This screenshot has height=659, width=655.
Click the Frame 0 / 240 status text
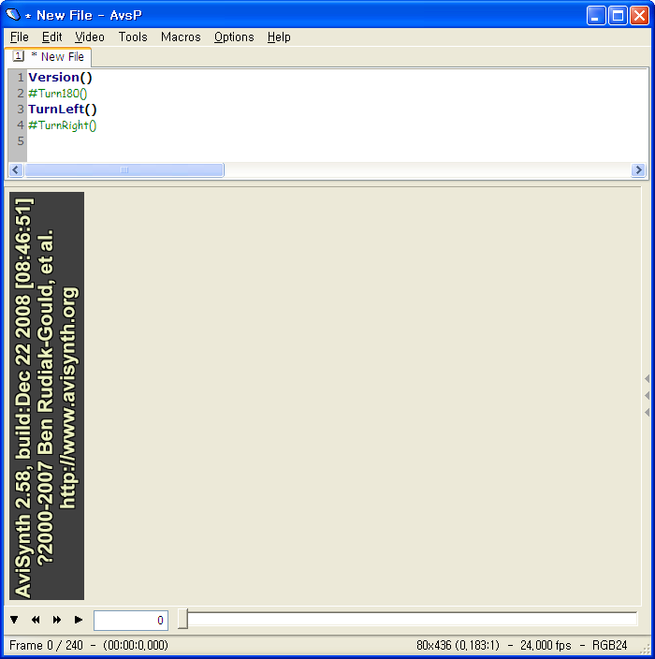(x=46, y=645)
